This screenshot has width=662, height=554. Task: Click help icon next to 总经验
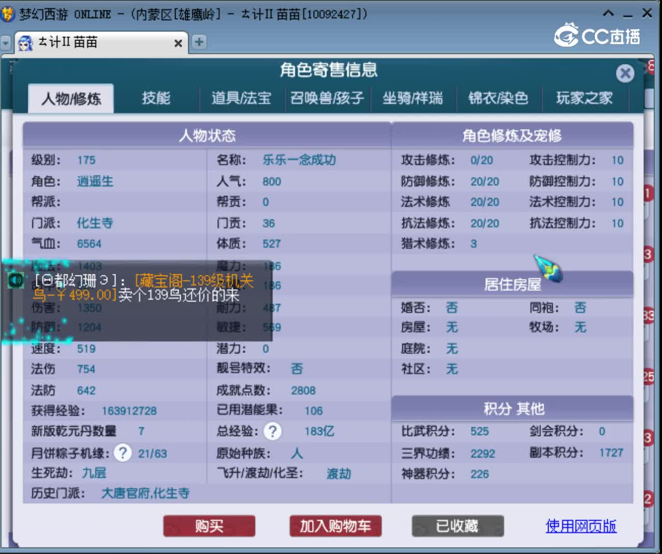(273, 431)
